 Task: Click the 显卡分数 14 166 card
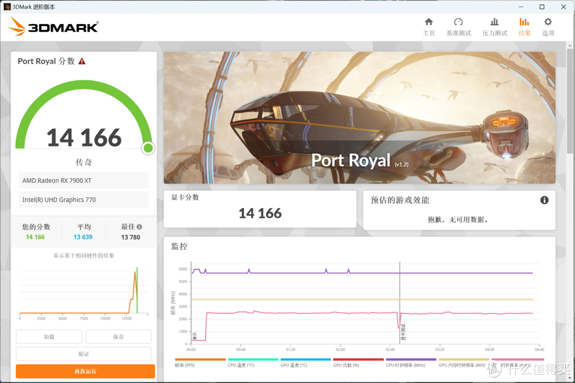[x=260, y=209]
